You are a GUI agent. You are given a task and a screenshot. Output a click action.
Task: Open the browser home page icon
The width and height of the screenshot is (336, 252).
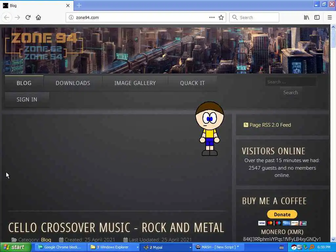click(38, 17)
